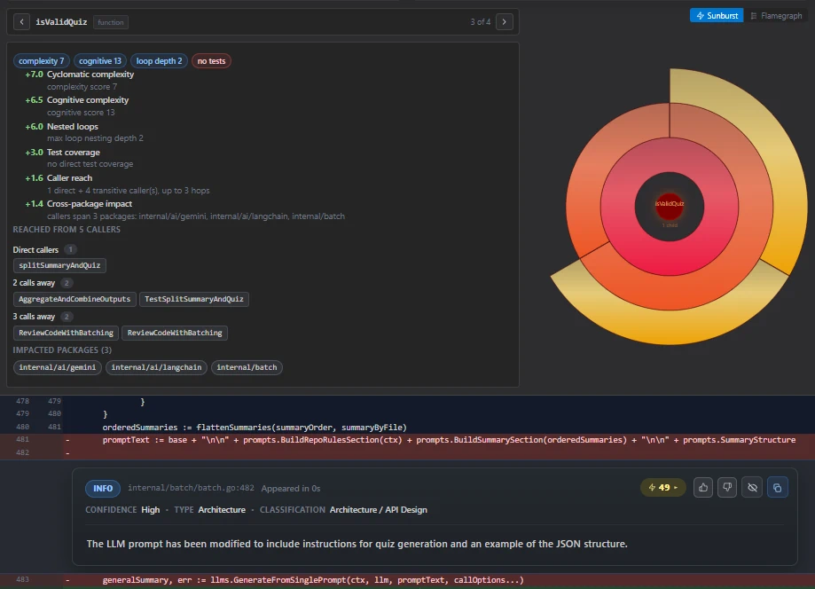
Task: Click the '2 calls away' label
Action: 34,283
